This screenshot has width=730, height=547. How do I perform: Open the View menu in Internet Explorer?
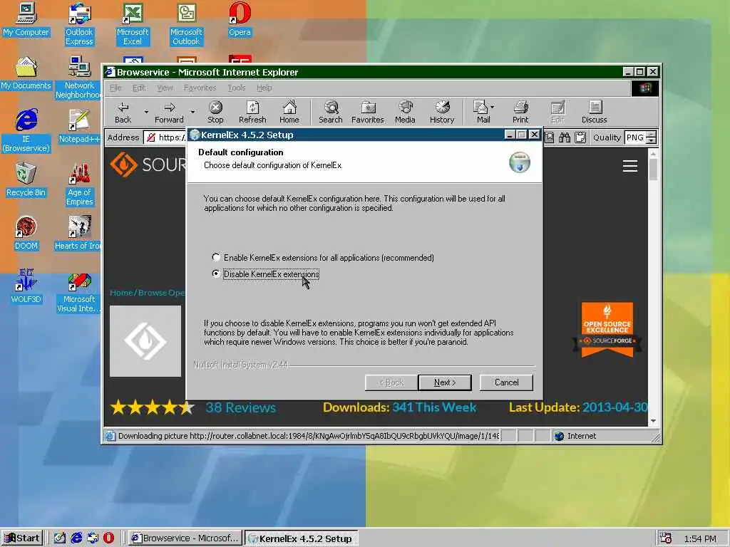pyautogui.click(x=165, y=88)
